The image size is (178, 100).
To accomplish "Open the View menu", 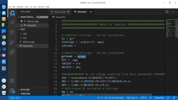I will [x=27, y=7].
